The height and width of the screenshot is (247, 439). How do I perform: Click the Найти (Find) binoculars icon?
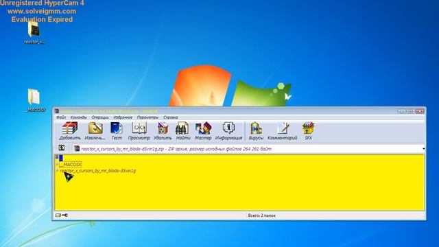click(183, 131)
